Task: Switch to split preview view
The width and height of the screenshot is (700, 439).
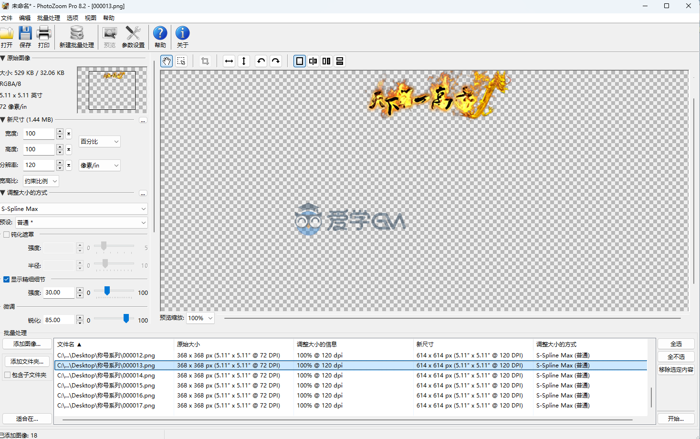Action: point(313,61)
